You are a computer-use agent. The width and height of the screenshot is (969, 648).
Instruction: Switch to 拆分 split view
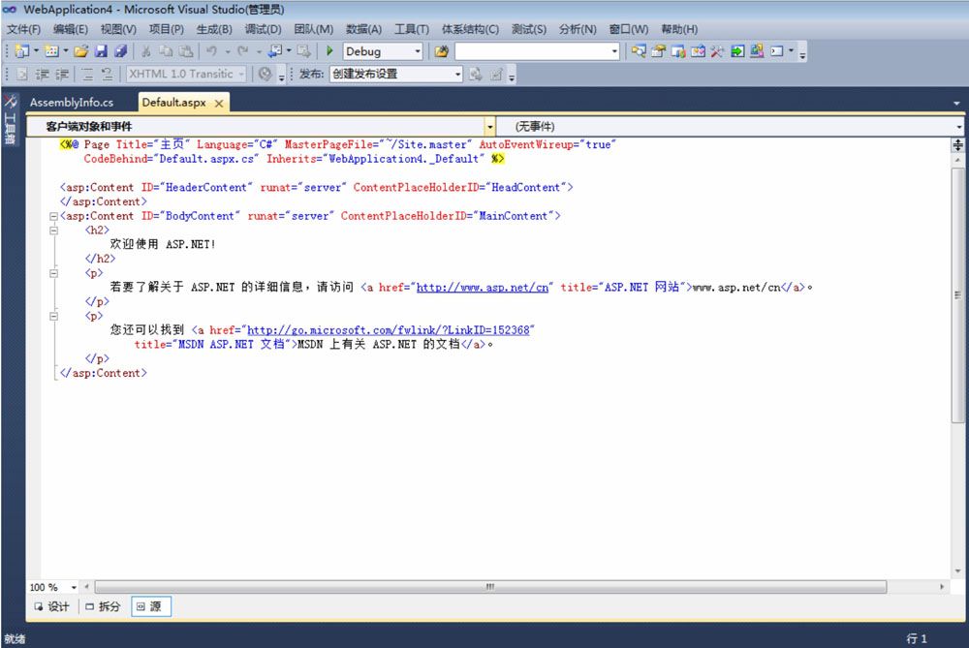104,606
